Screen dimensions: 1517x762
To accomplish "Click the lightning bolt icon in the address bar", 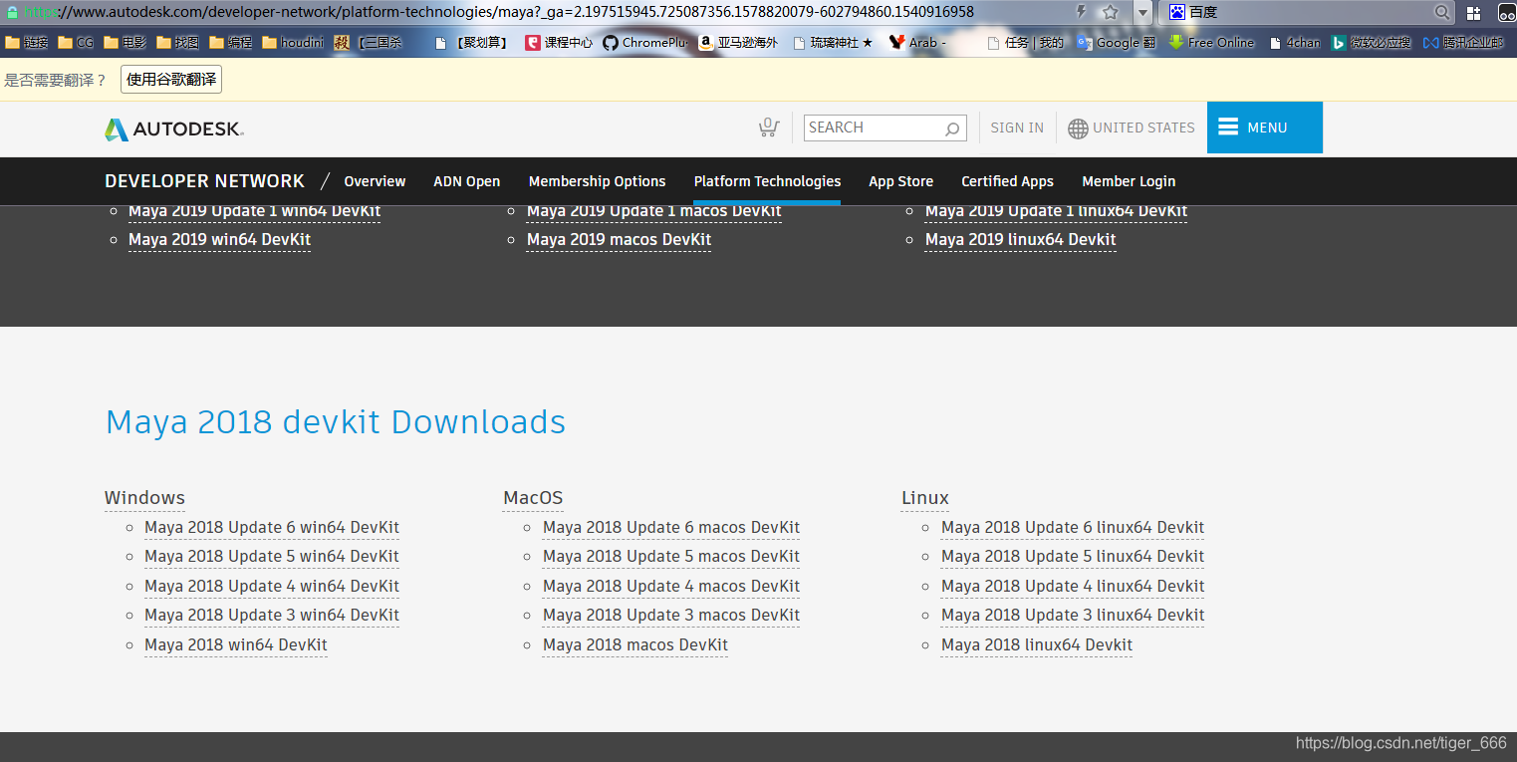I will pyautogui.click(x=1082, y=12).
